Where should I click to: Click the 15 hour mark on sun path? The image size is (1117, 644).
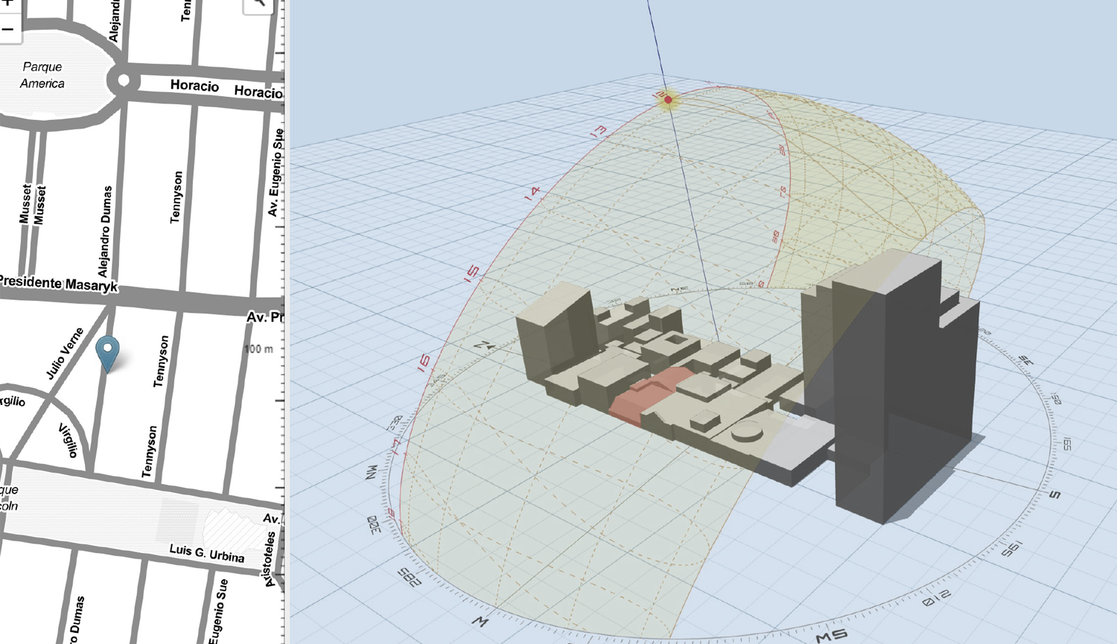click(471, 273)
